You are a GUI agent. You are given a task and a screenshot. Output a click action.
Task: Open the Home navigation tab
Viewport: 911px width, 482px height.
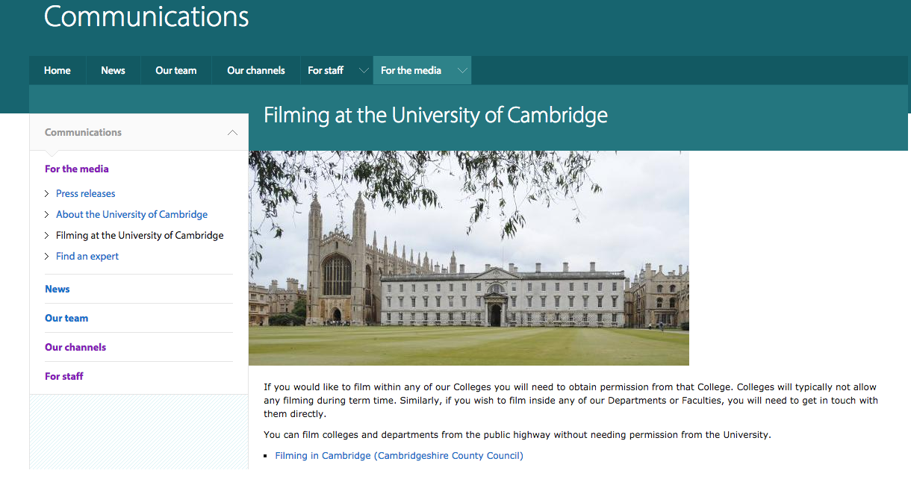pyautogui.click(x=57, y=71)
